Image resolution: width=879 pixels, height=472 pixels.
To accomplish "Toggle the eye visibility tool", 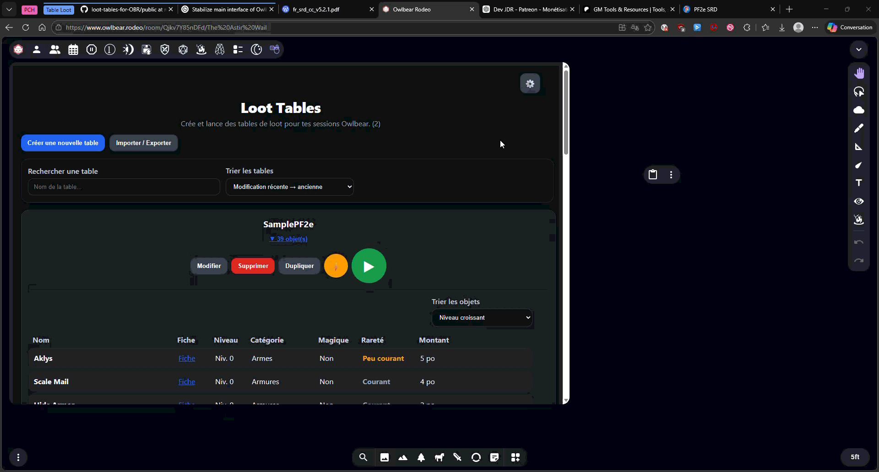I will pos(859,201).
